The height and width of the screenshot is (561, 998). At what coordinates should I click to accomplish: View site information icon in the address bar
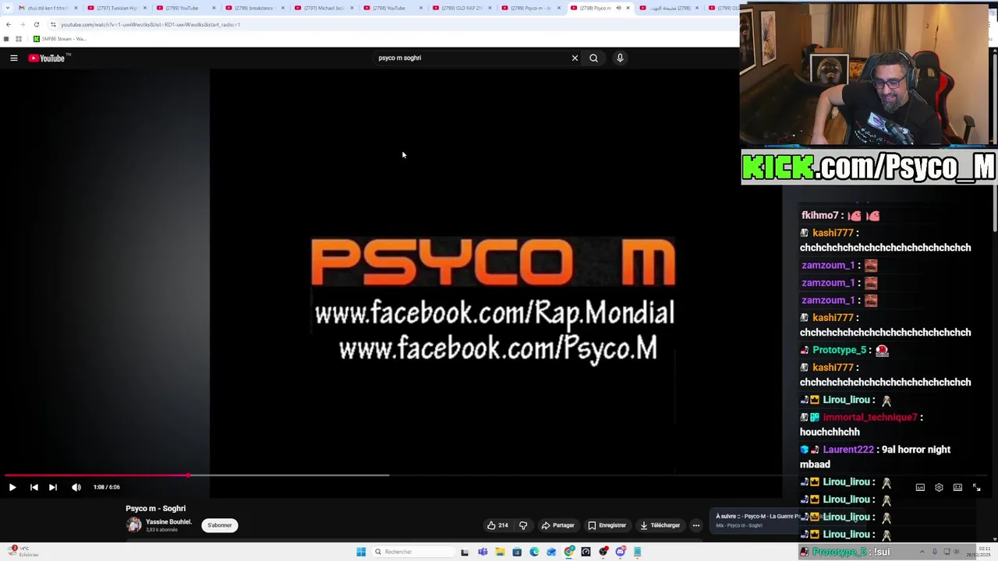pos(53,24)
